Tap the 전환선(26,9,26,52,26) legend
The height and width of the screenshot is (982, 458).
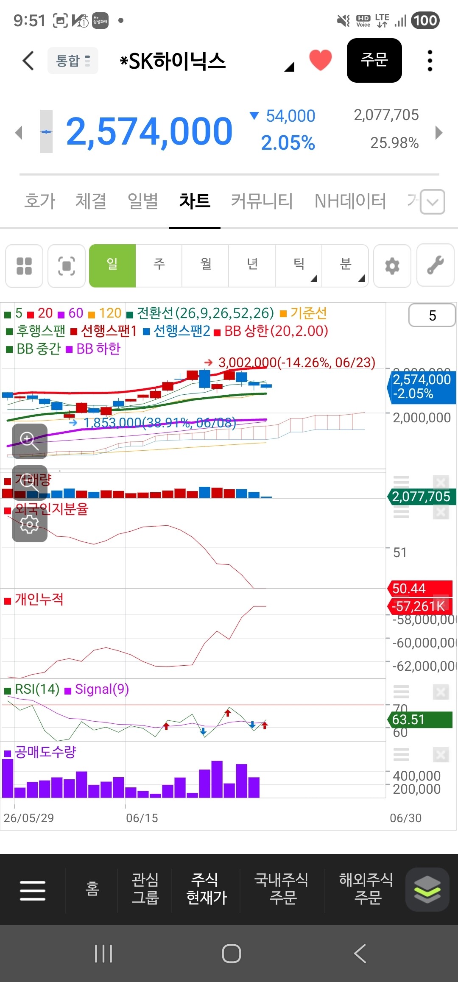pyautogui.click(x=200, y=313)
